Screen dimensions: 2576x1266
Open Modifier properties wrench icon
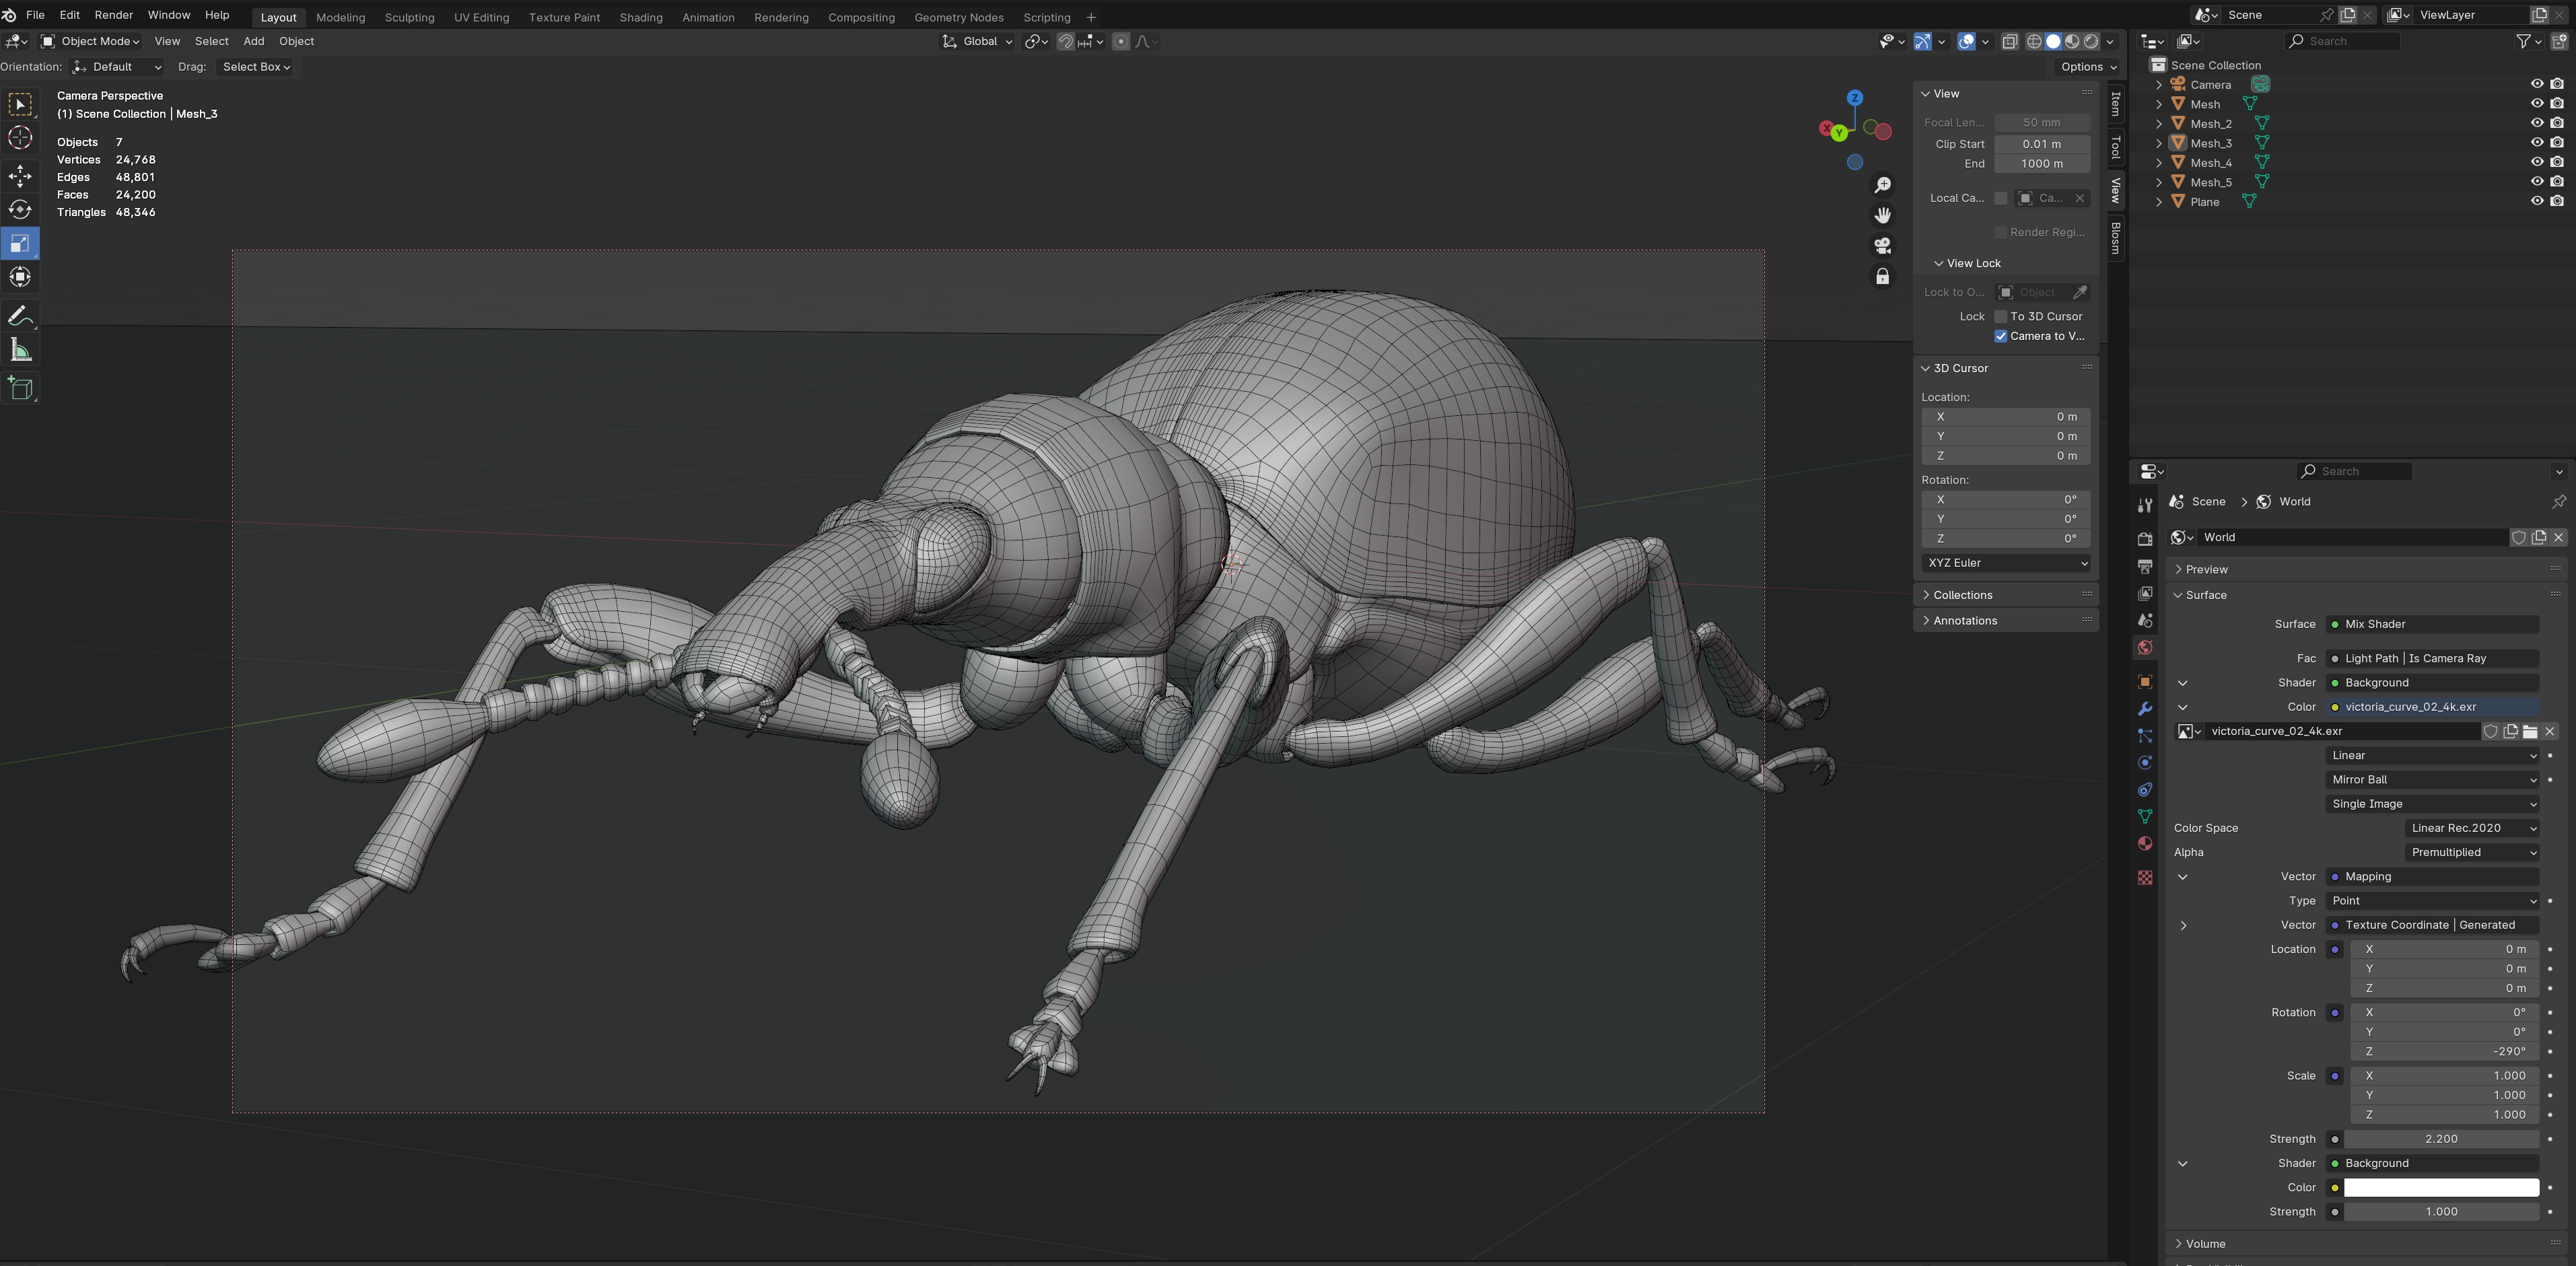tap(2144, 709)
